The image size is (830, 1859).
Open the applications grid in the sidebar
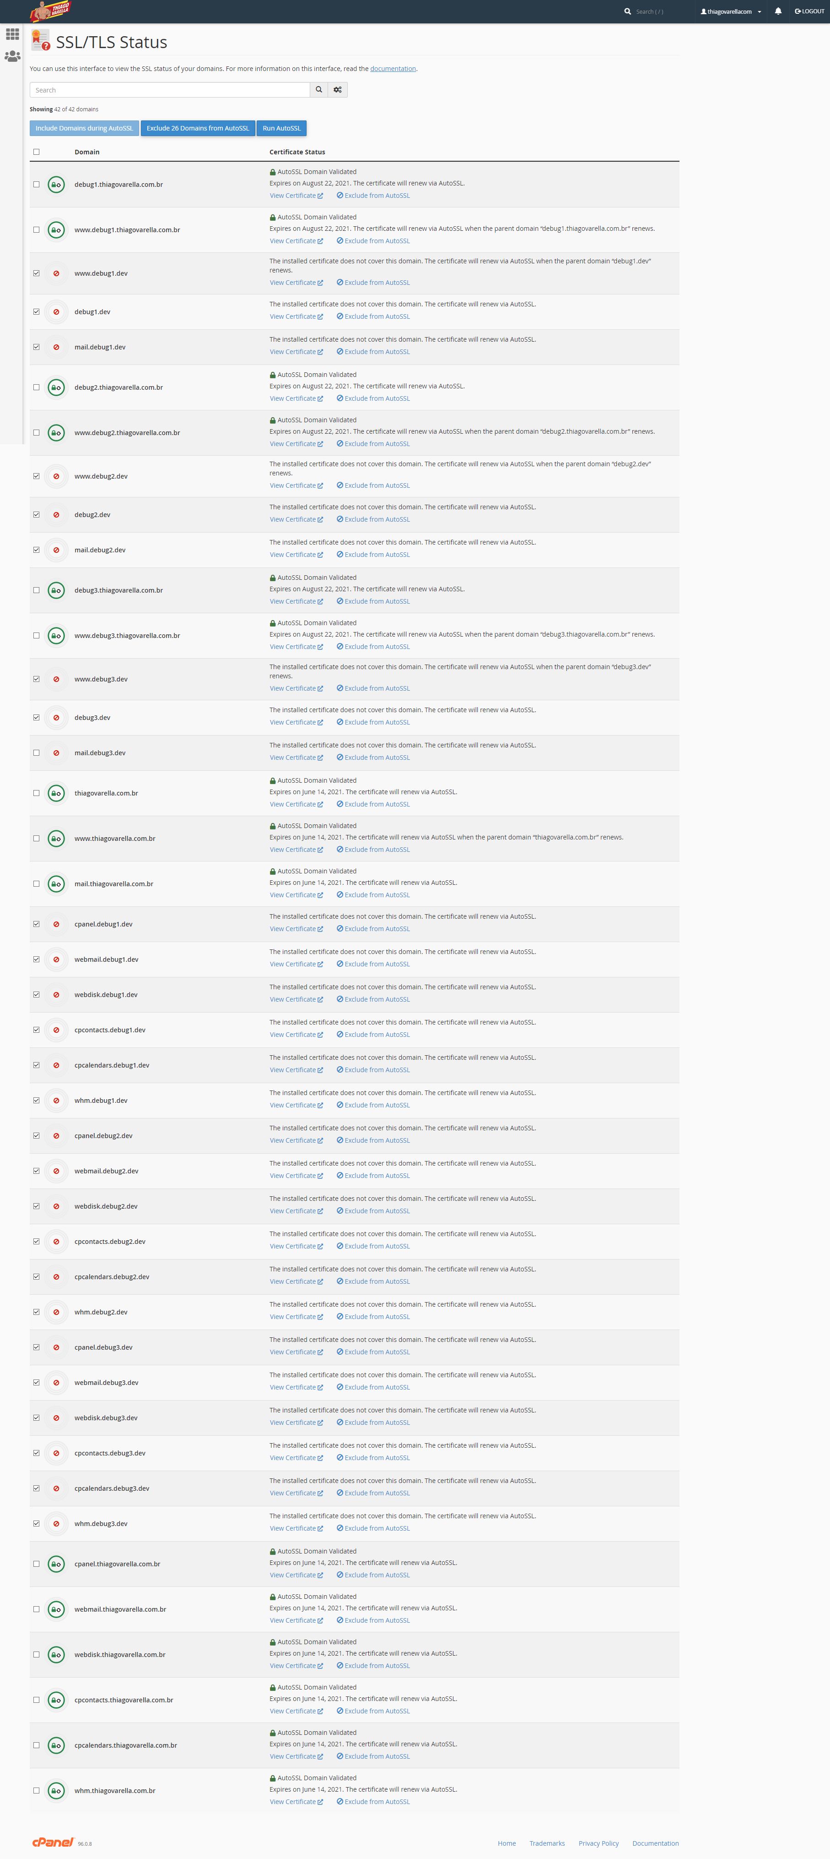[x=12, y=34]
